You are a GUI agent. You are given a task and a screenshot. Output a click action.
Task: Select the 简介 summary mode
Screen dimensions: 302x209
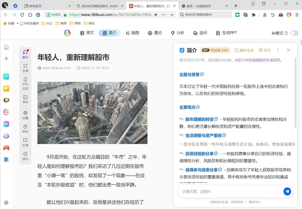pyautogui.click(x=110, y=33)
